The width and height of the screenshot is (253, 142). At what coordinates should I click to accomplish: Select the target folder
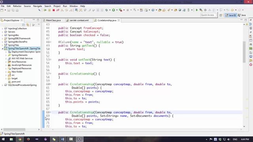pyautogui.click(x=14, y=78)
